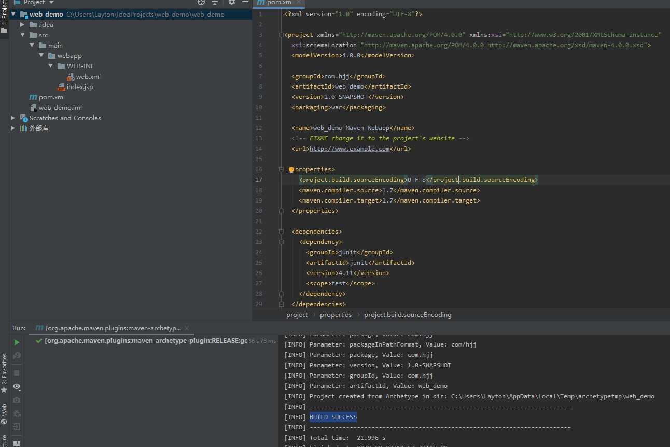Expand the 外部库 node arrow
This screenshot has width=670, height=447.
pyautogui.click(x=13, y=128)
